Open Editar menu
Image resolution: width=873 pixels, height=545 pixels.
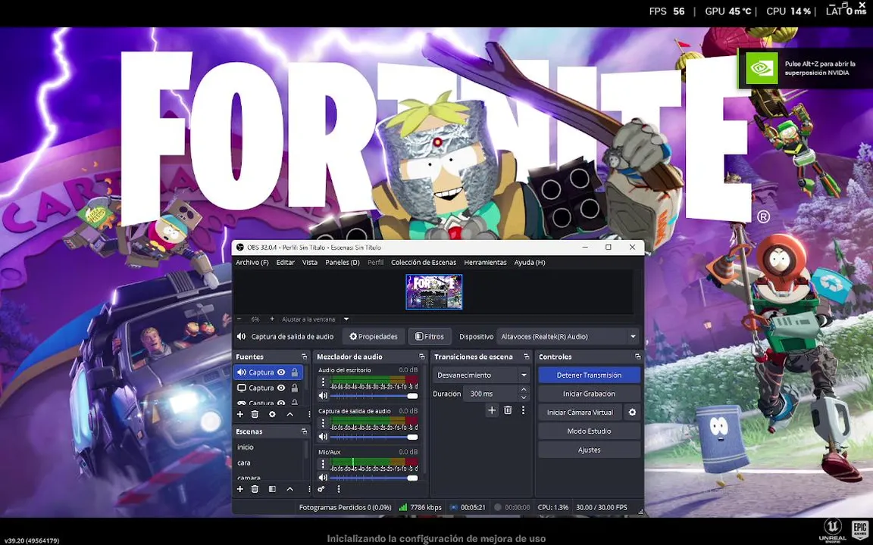[x=286, y=263]
